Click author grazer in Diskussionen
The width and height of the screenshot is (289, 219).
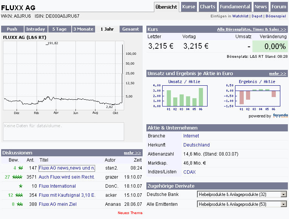pyautogui.click(x=112, y=177)
